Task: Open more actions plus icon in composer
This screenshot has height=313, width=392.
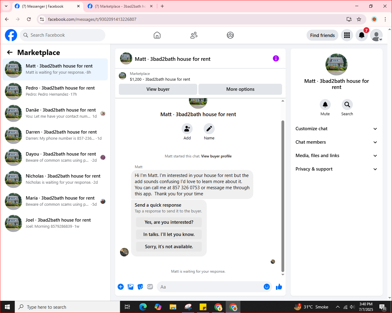Action: click(x=121, y=287)
